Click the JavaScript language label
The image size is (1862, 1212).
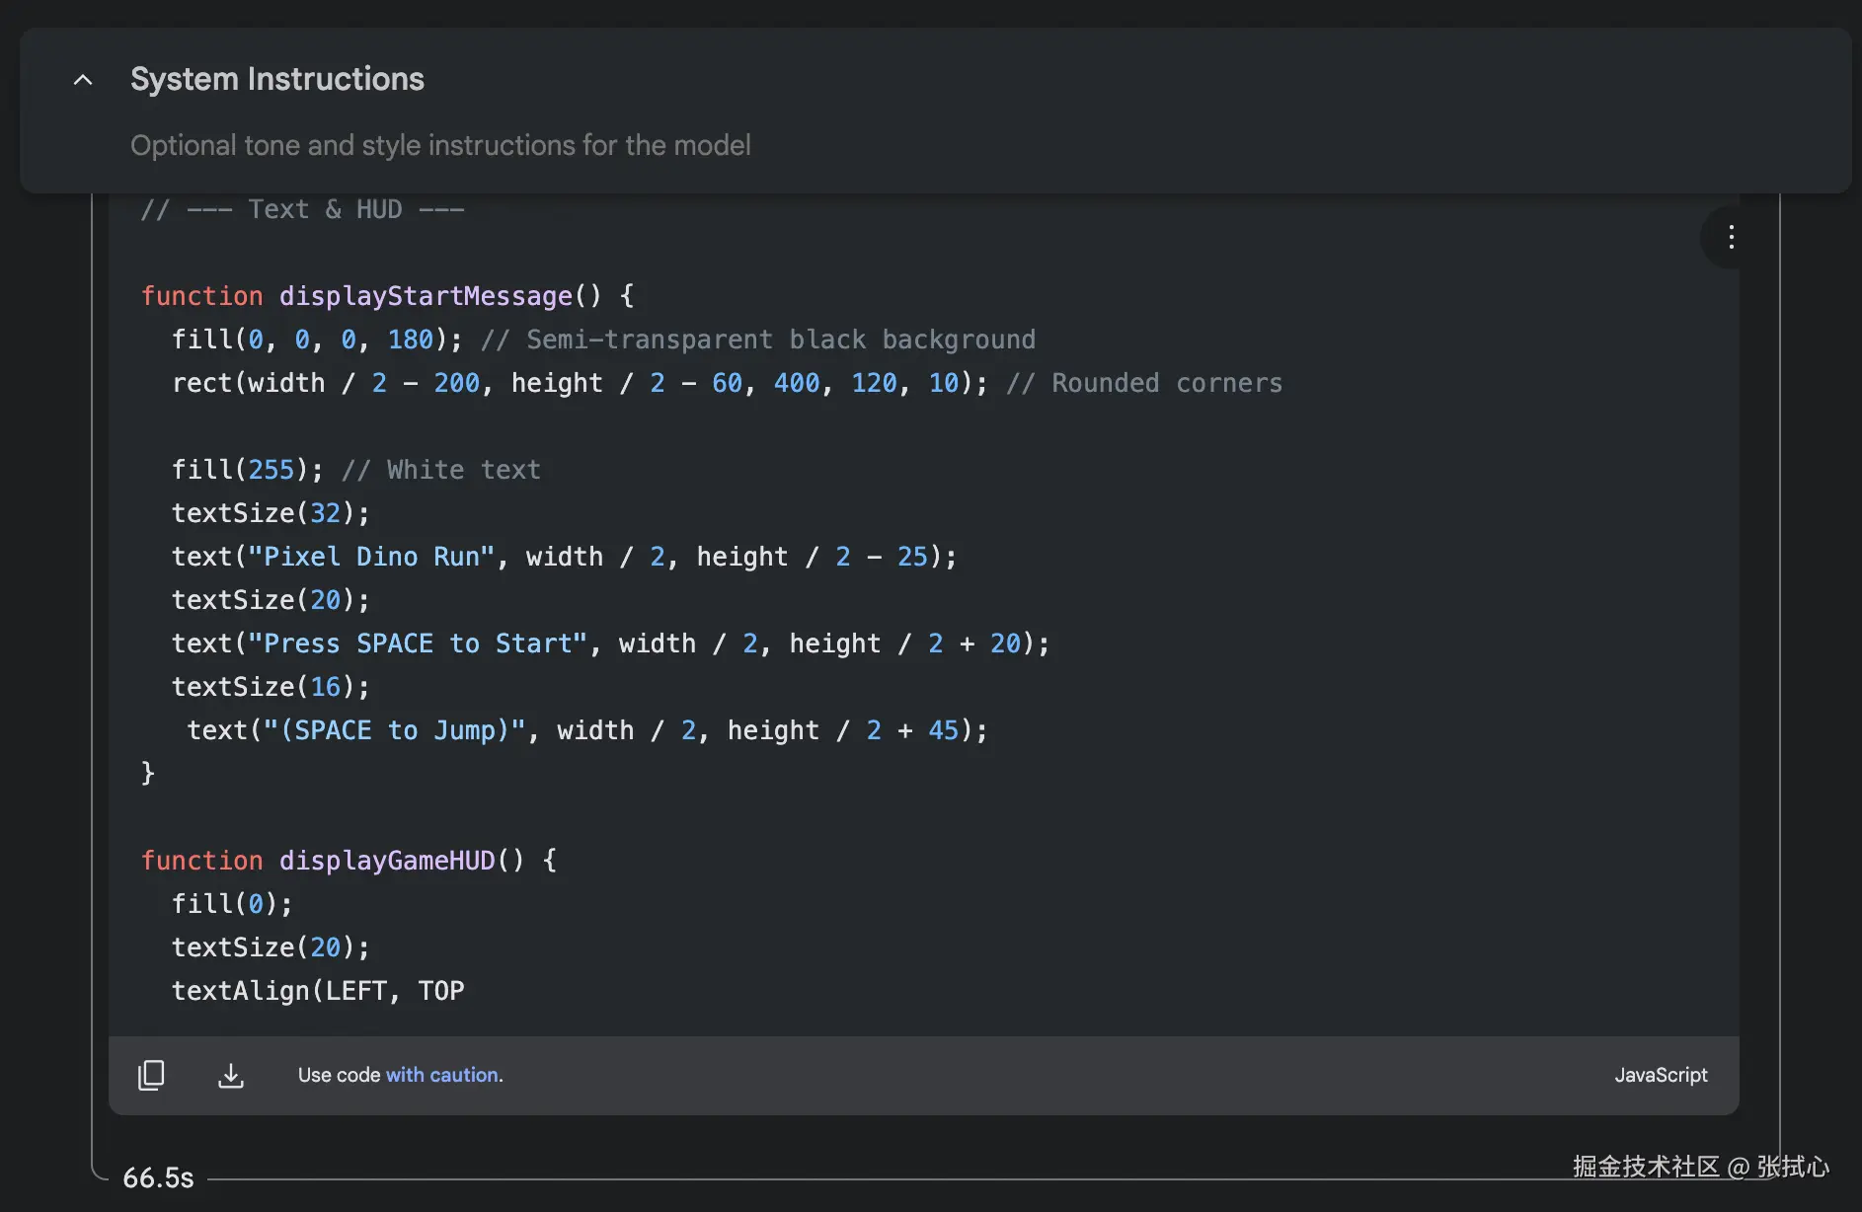1660,1075
